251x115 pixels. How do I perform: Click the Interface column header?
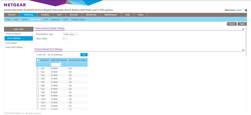[44, 60]
